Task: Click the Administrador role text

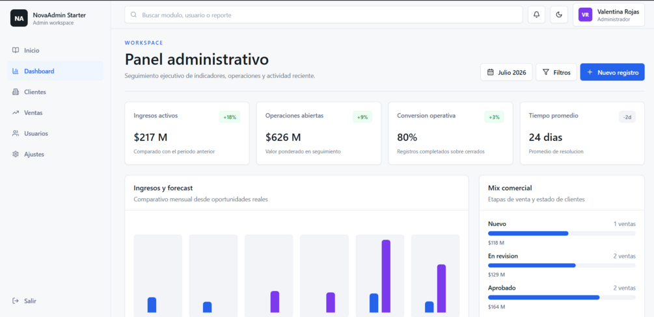Action: tap(614, 19)
